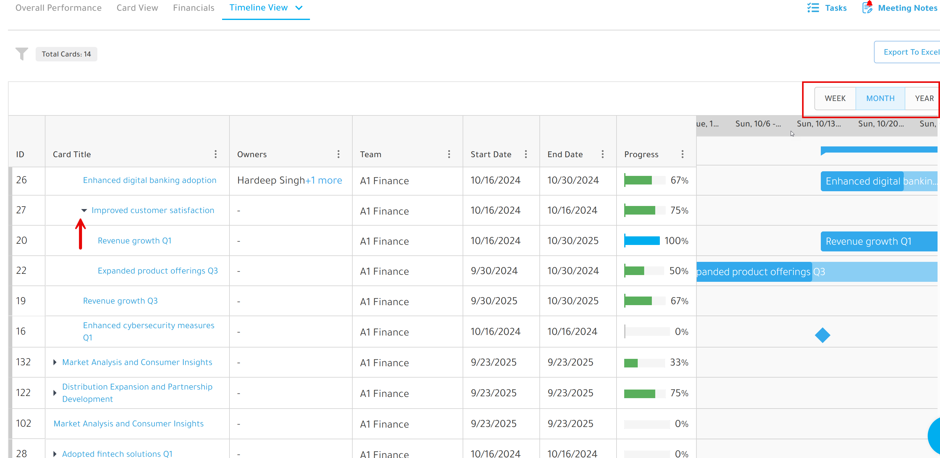This screenshot has height=458, width=940.
Task: Open End Date column menu dots
Action: (x=603, y=154)
